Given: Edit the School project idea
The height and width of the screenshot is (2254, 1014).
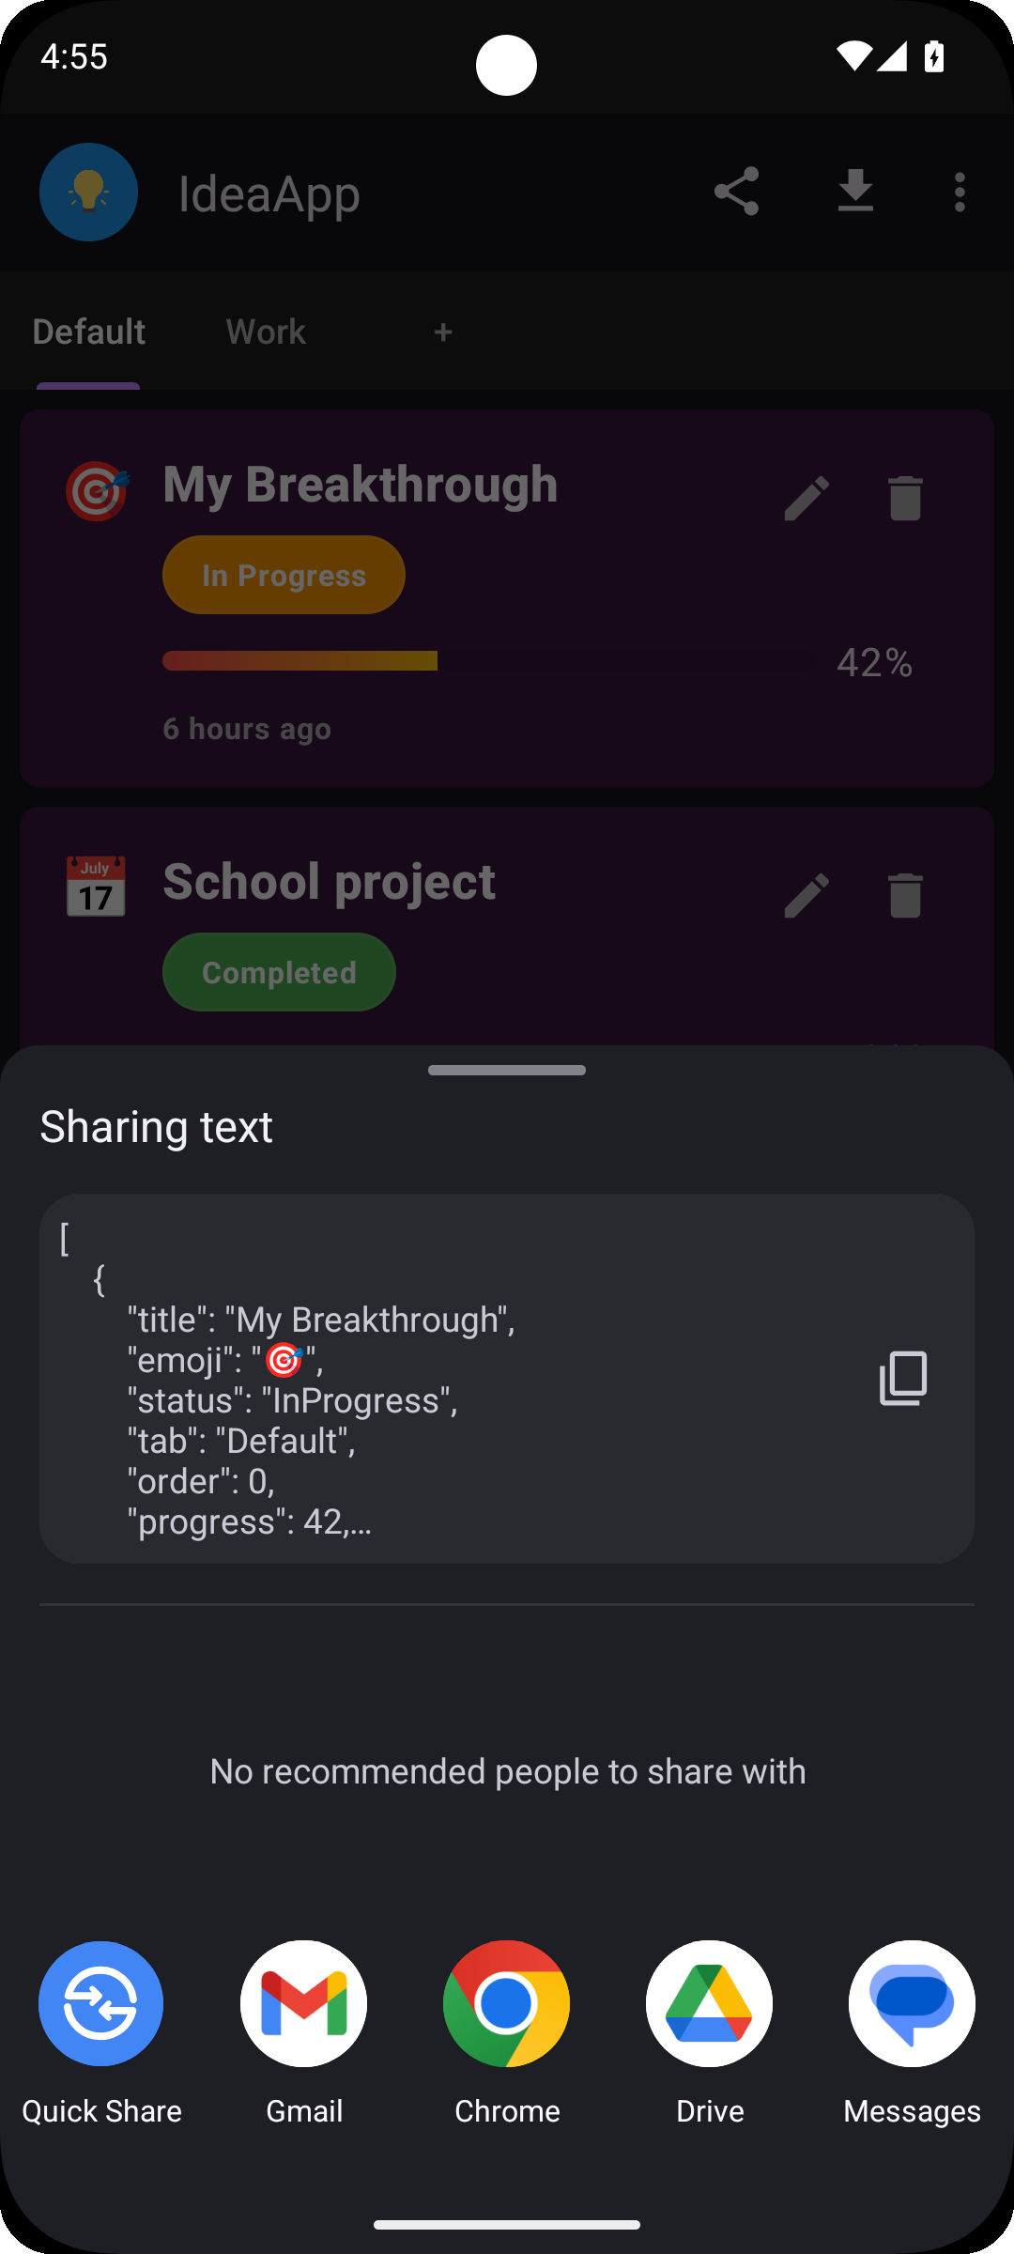Looking at the screenshot, I should click(807, 895).
